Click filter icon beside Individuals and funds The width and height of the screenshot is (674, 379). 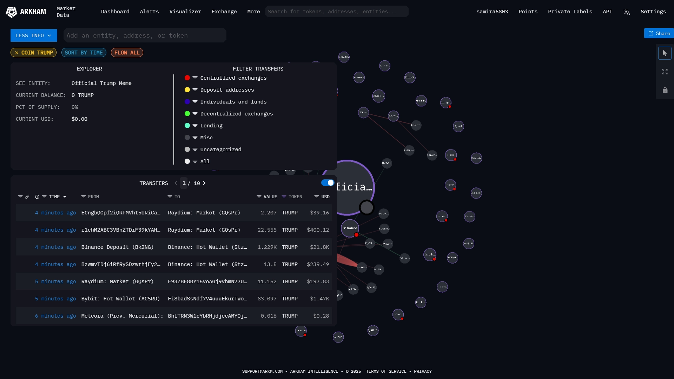click(x=195, y=102)
